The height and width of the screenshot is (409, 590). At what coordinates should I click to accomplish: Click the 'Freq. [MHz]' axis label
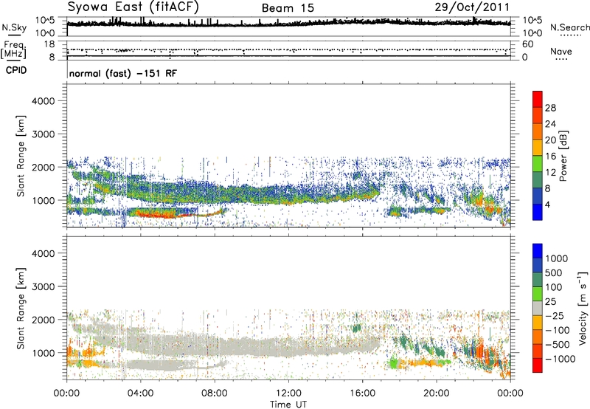(14, 50)
